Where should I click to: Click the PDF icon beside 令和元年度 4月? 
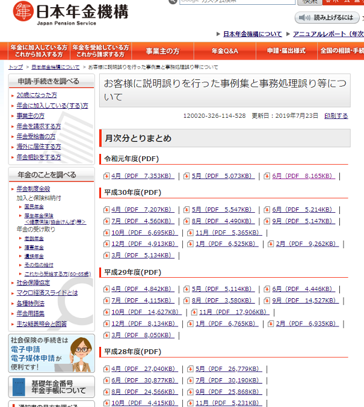tap(106, 176)
